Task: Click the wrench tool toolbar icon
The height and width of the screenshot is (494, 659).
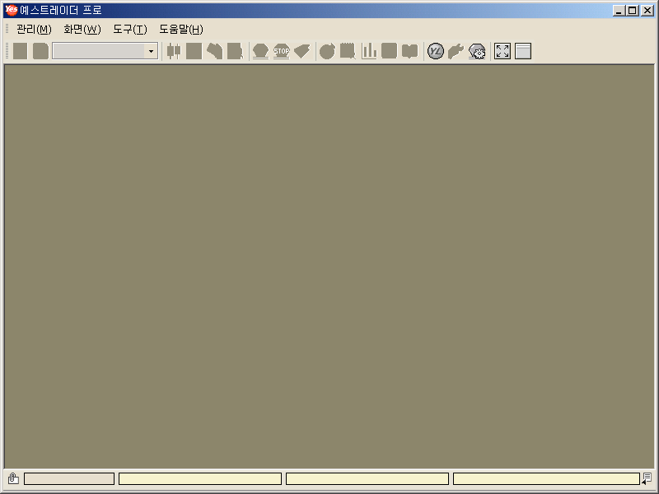Action: (456, 51)
